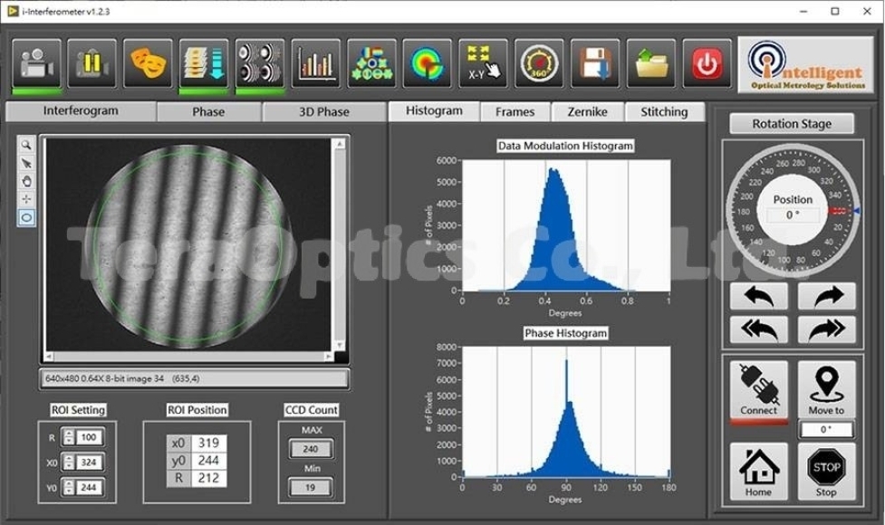Select the oval ROI drawing tool
The image size is (885, 525).
pyautogui.click(x=26, y=217)
